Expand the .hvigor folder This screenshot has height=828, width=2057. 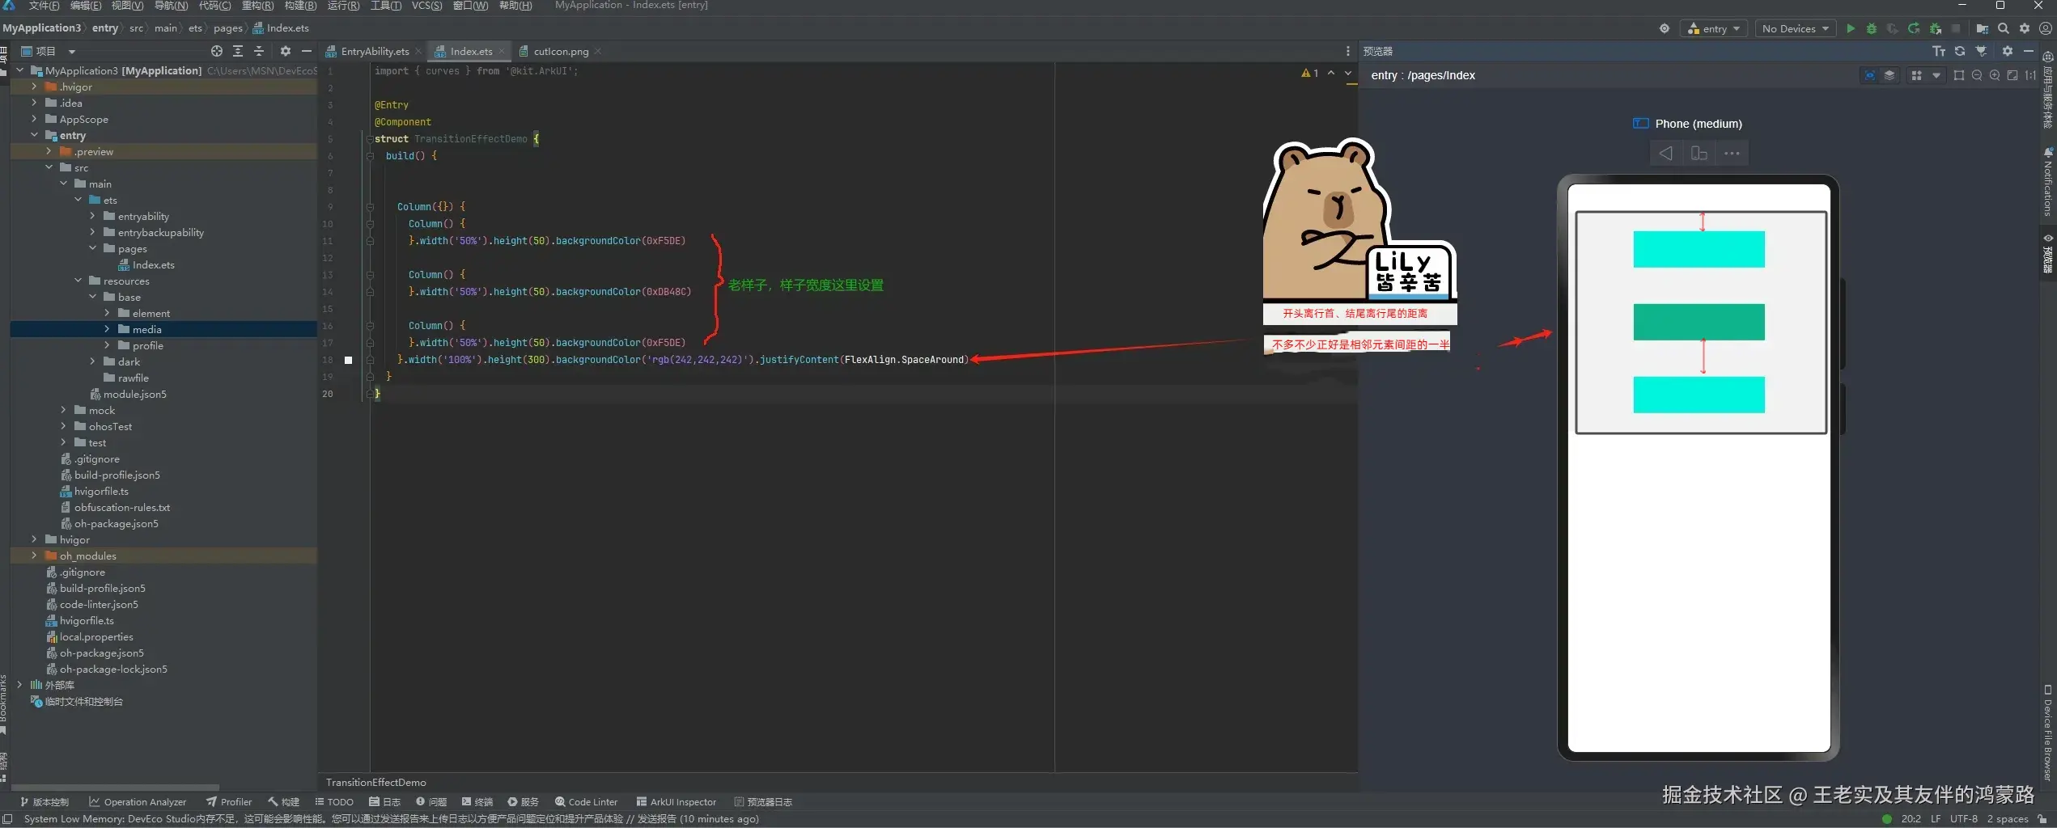pos(34,87)
